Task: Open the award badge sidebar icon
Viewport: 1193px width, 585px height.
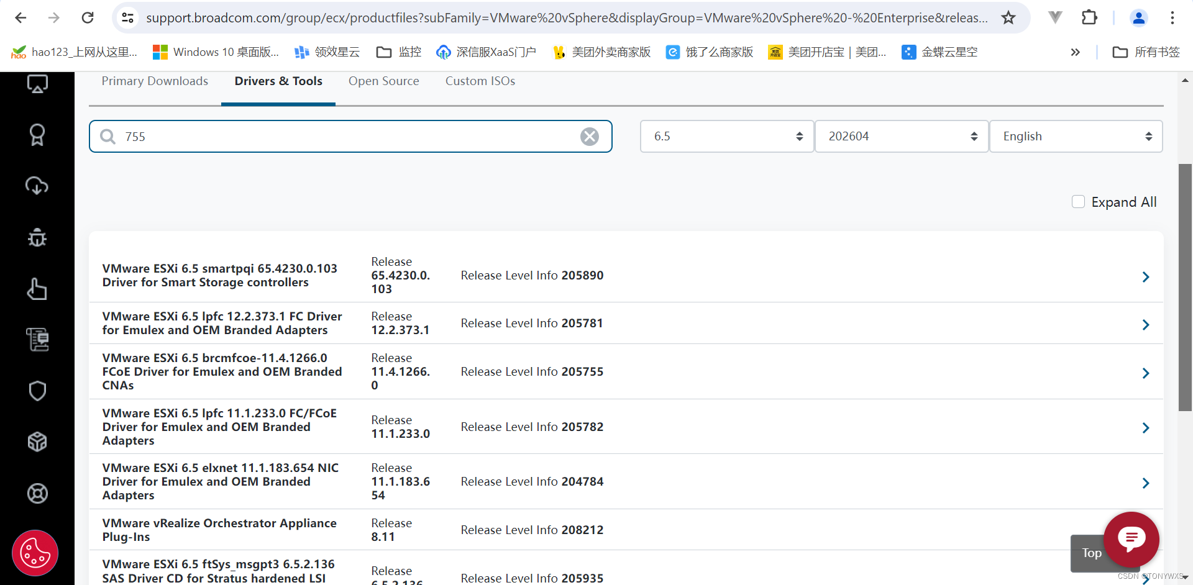Action: [x=37, y=135]
